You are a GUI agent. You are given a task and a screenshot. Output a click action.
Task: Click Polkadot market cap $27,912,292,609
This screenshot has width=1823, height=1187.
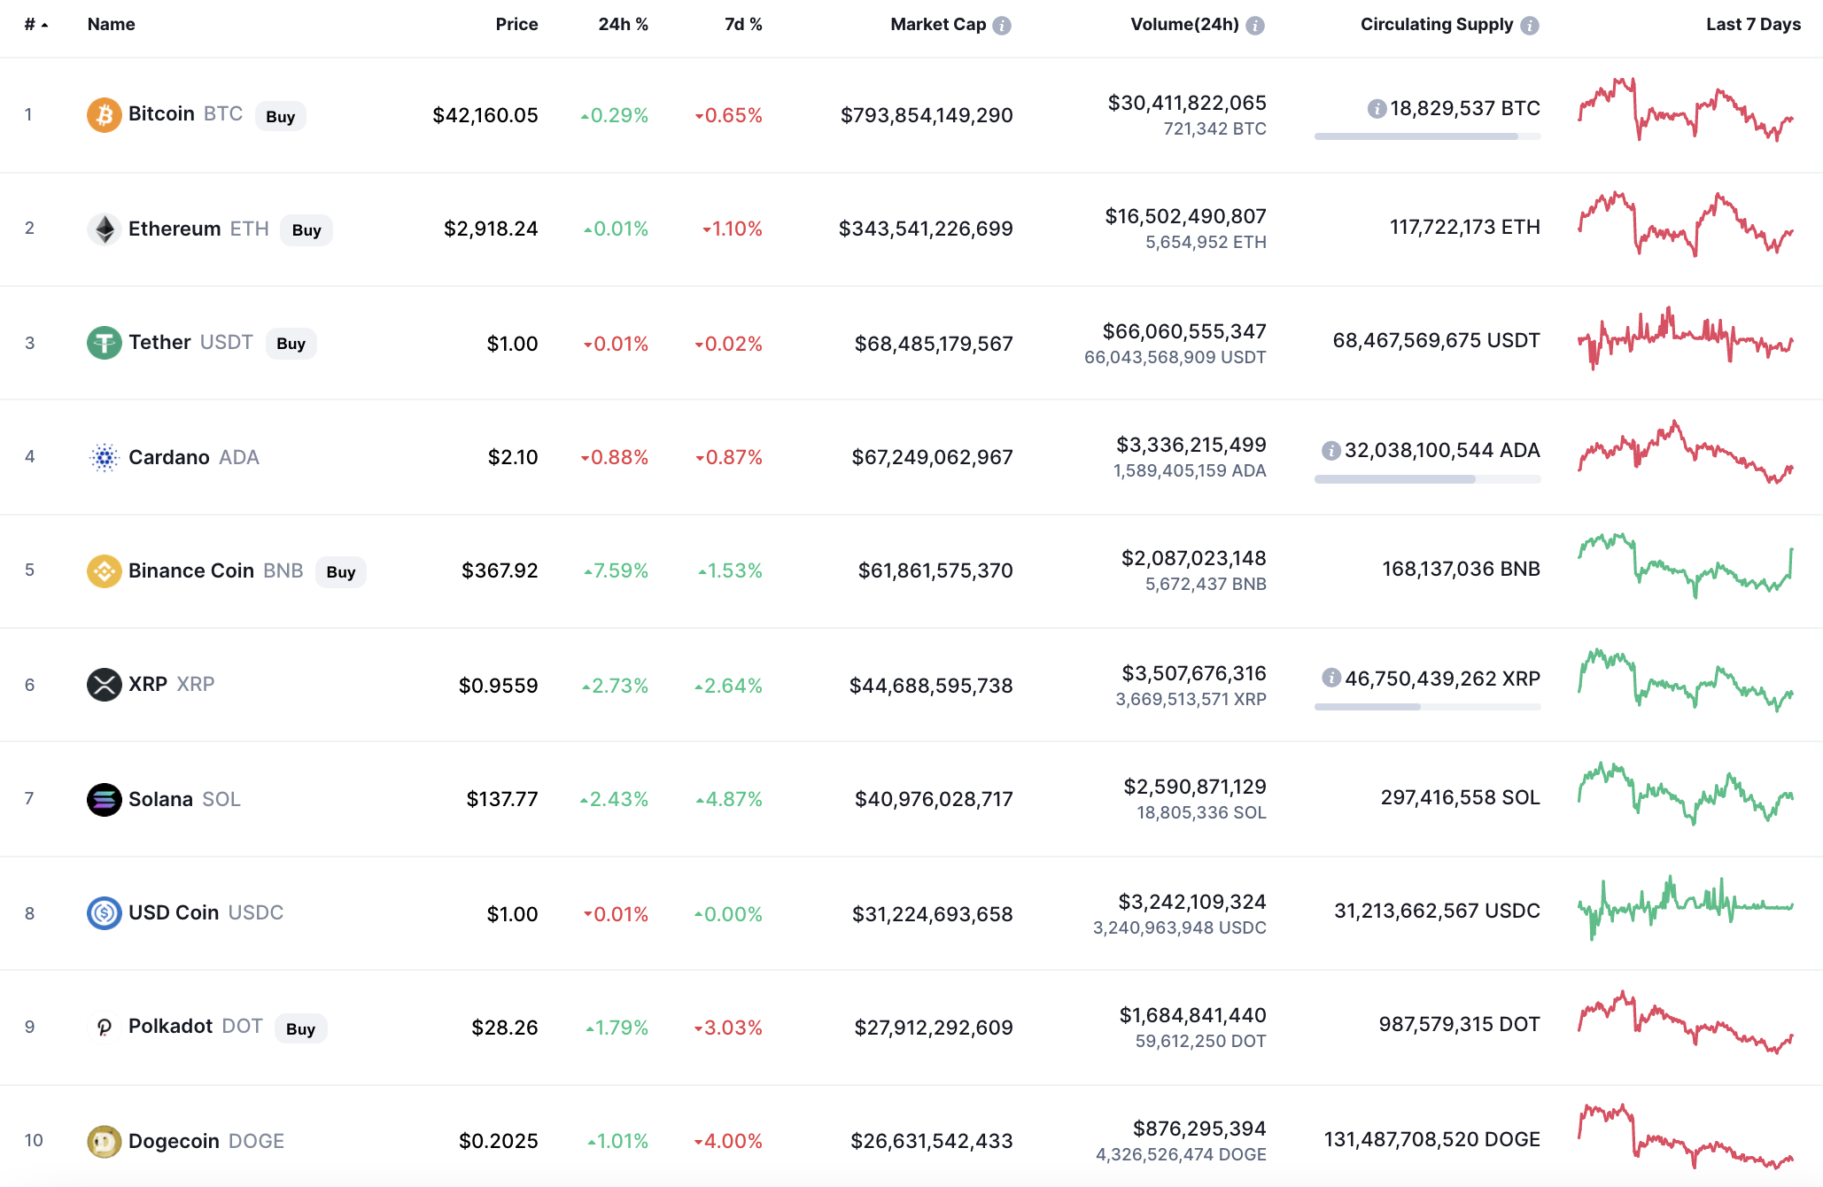tap(934, 1028)
